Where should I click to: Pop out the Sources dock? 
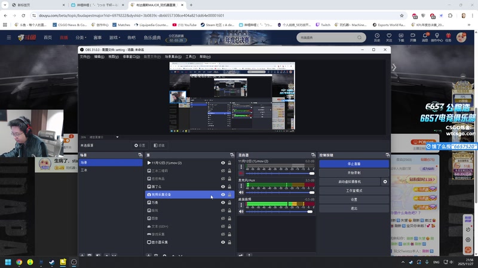coord(232,155)
